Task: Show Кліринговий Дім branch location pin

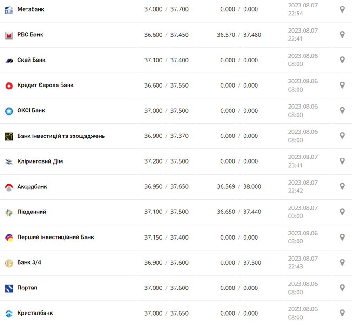Action: (x=342, y=161)
